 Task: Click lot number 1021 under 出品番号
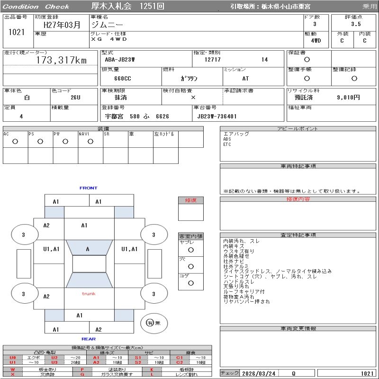17,32
